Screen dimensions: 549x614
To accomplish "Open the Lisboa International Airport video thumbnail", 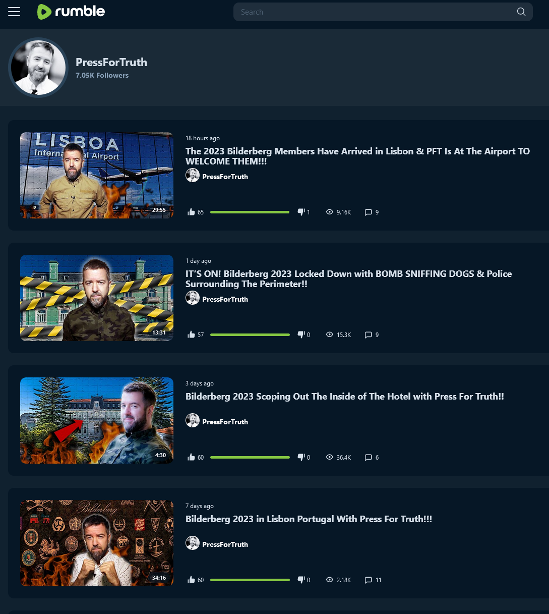I will [97, 176].
